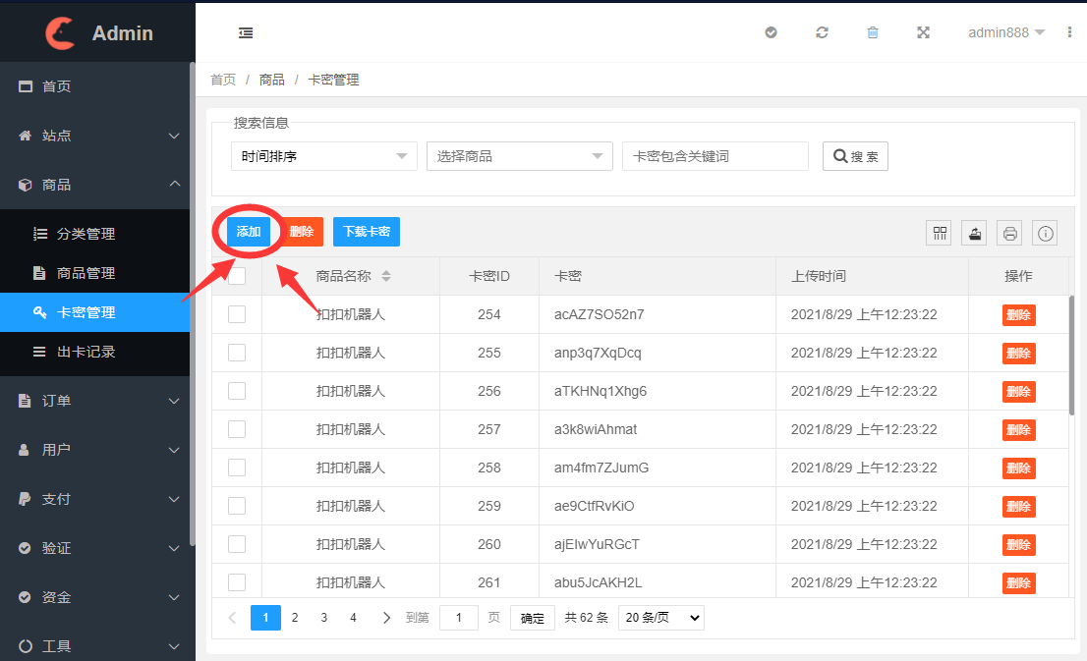Check the row with 卡密ID 254
This screenshot has width=1087, height=661.
(x=237, y=314)
